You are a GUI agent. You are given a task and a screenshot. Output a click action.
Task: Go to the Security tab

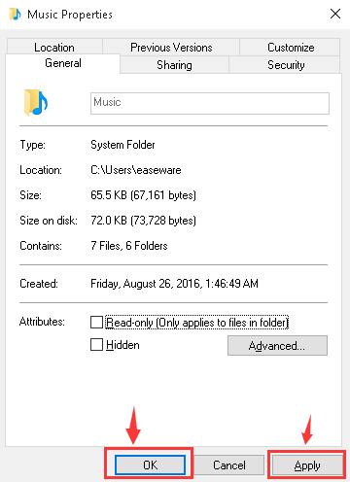(x=286, y=65)
